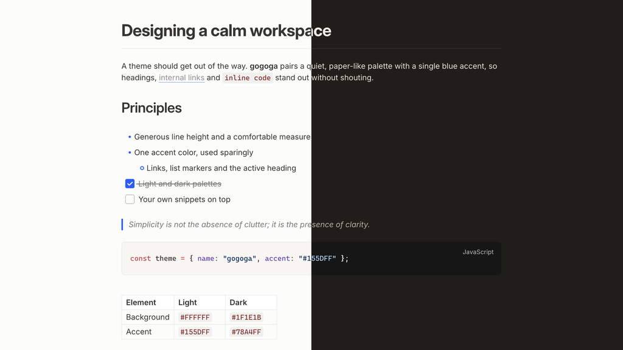Click the nested 'Links, list markers' item
This screenshot has height=350, width=623.
221,168
